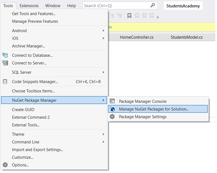
Task: Click the search magnifier icon
Action: (x=153, y=5)
